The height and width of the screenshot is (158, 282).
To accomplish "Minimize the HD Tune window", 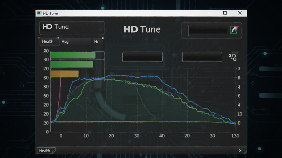I will point(210,13).
